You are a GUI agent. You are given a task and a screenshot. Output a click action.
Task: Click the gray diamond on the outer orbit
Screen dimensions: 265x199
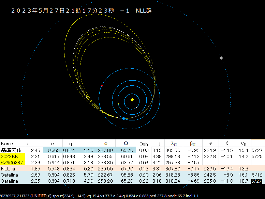tap(221, 58)
